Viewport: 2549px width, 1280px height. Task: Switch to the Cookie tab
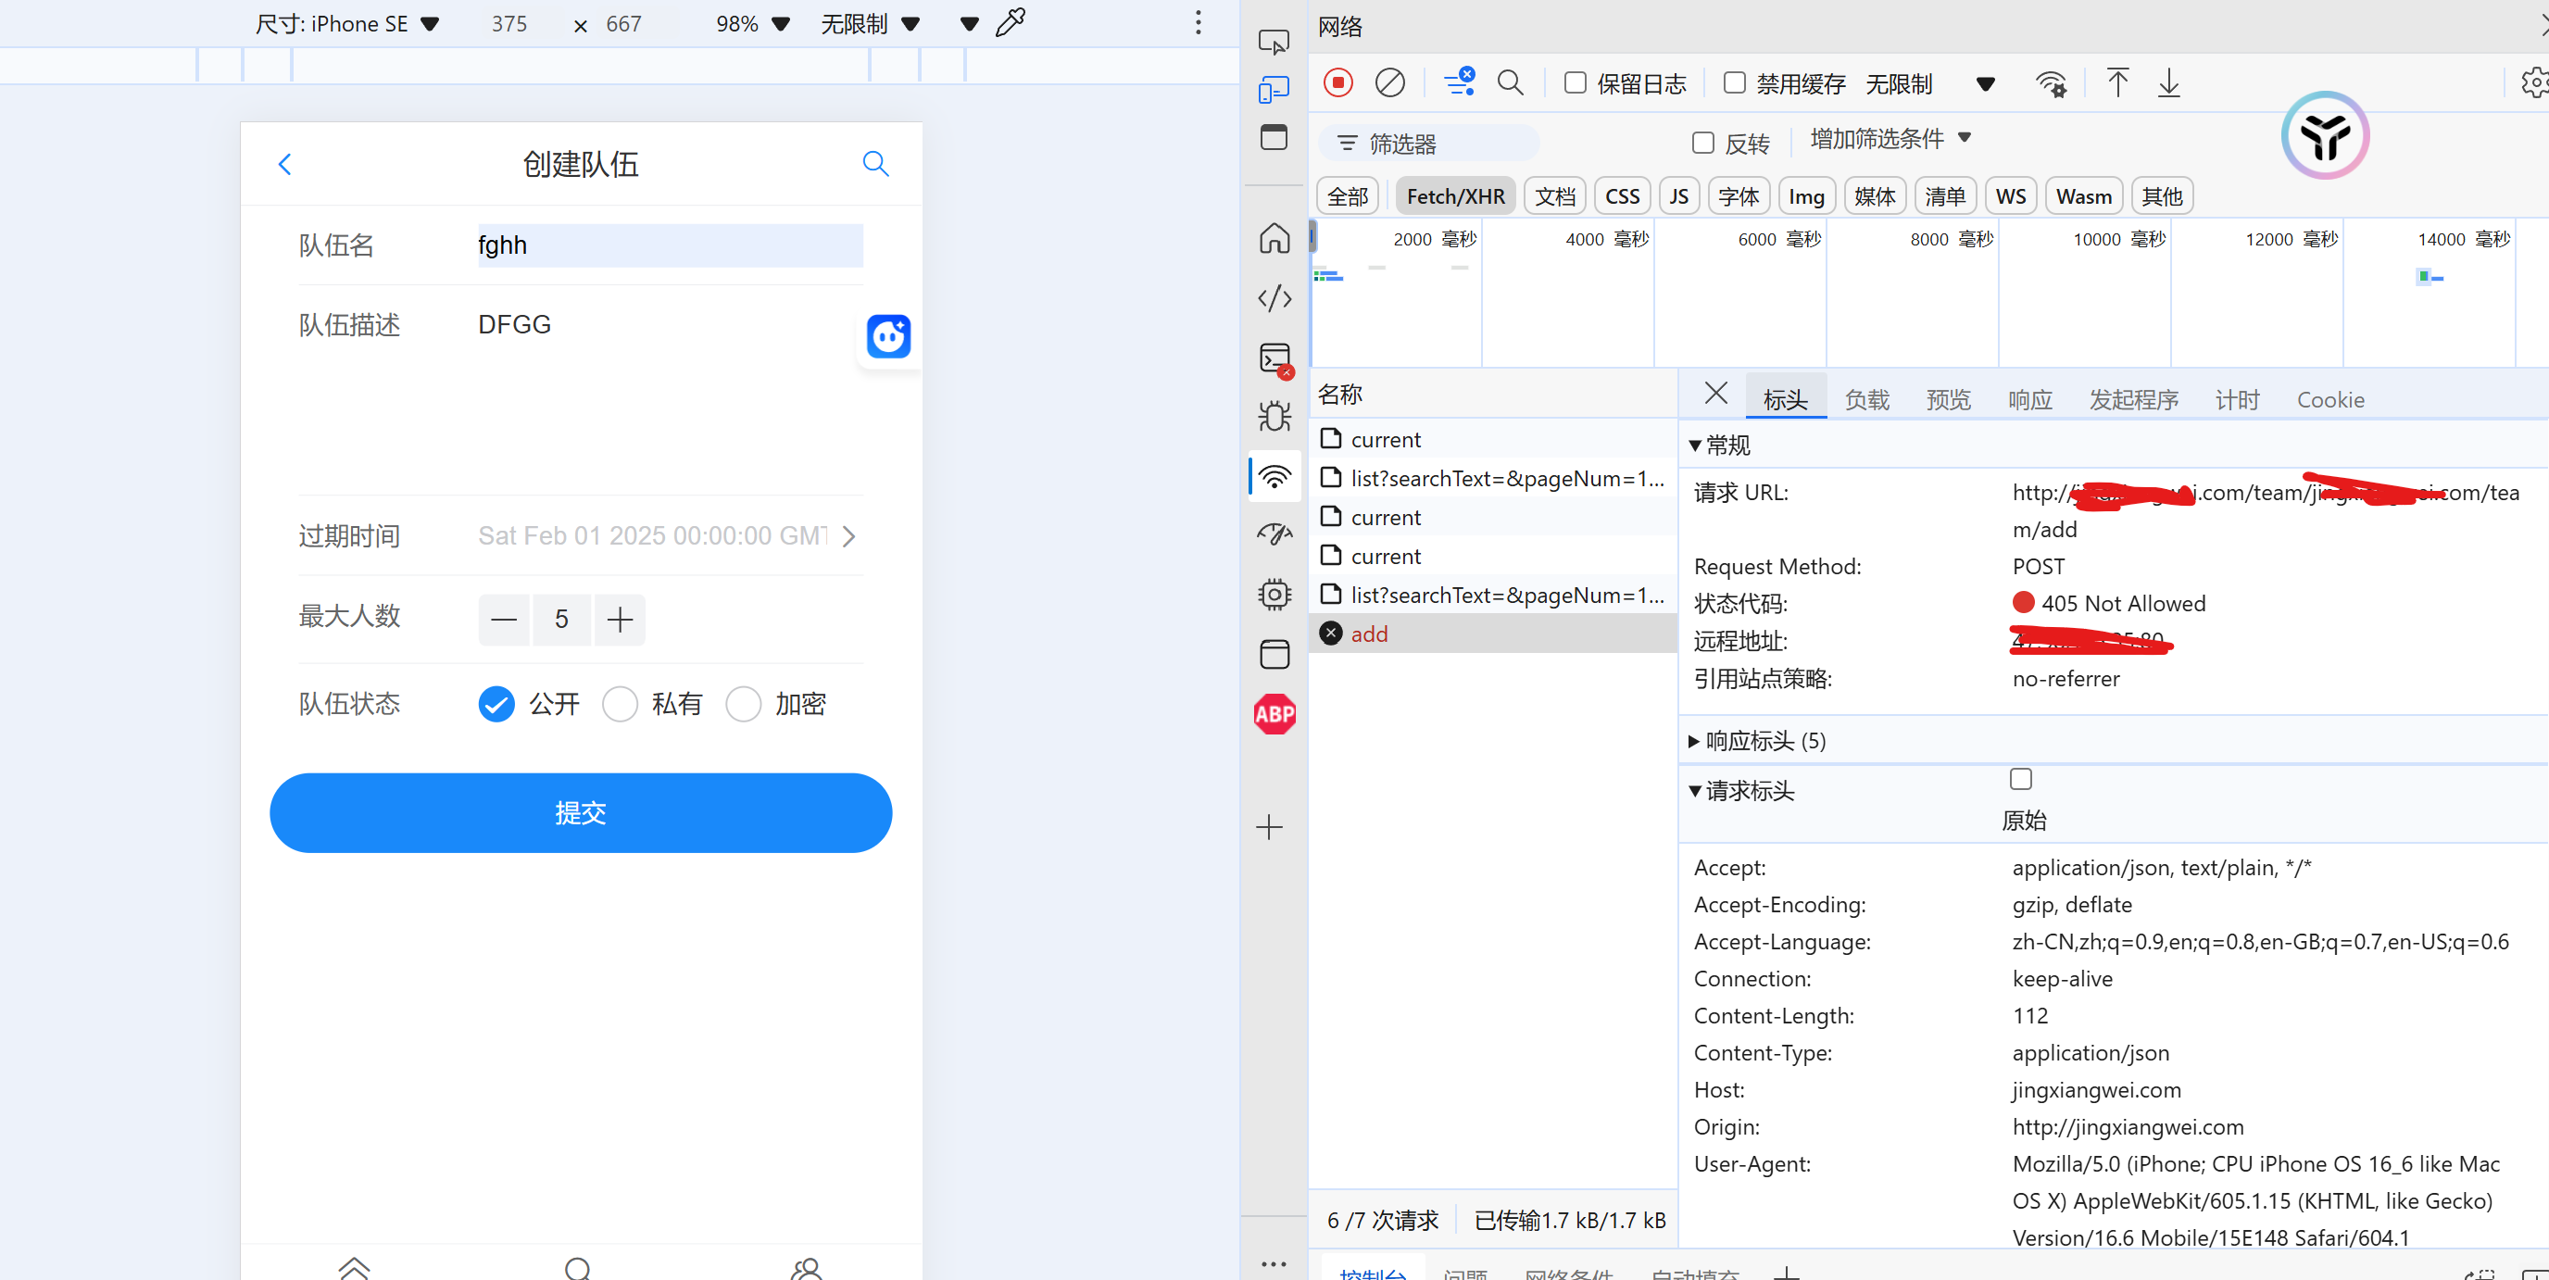[2330, 398]
